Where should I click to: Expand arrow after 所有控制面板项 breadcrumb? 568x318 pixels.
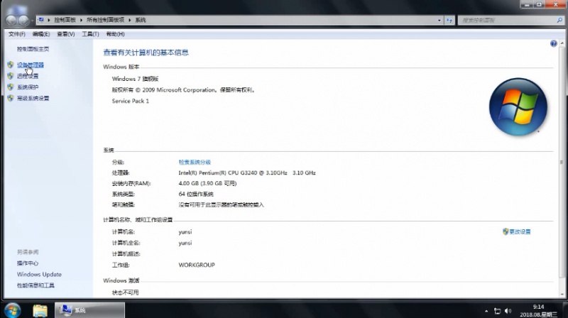click(x=130, y=20)
